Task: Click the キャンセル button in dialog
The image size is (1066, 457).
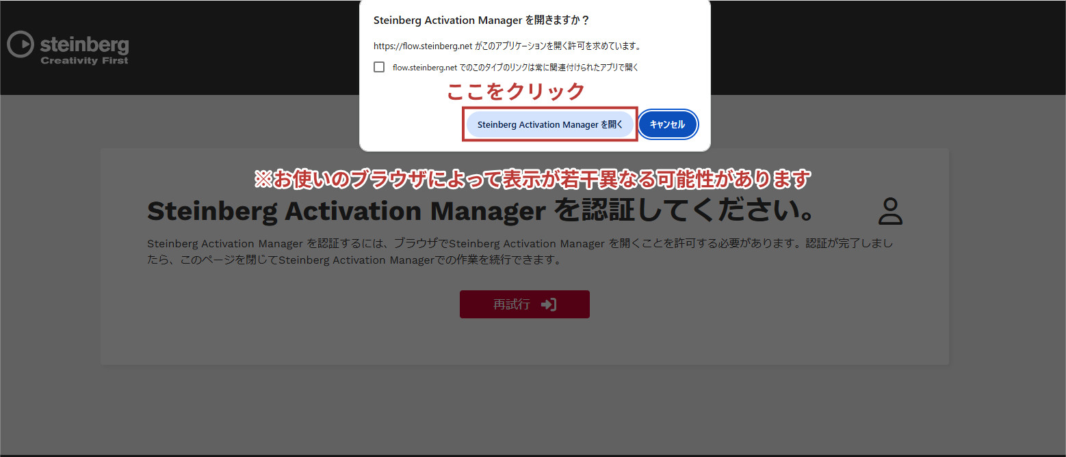Action: click(x=667, y=124)
